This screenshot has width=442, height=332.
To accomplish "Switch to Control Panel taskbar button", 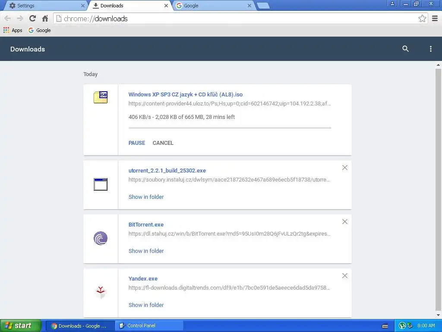I will pyautogui.click(x=149, y=326).
